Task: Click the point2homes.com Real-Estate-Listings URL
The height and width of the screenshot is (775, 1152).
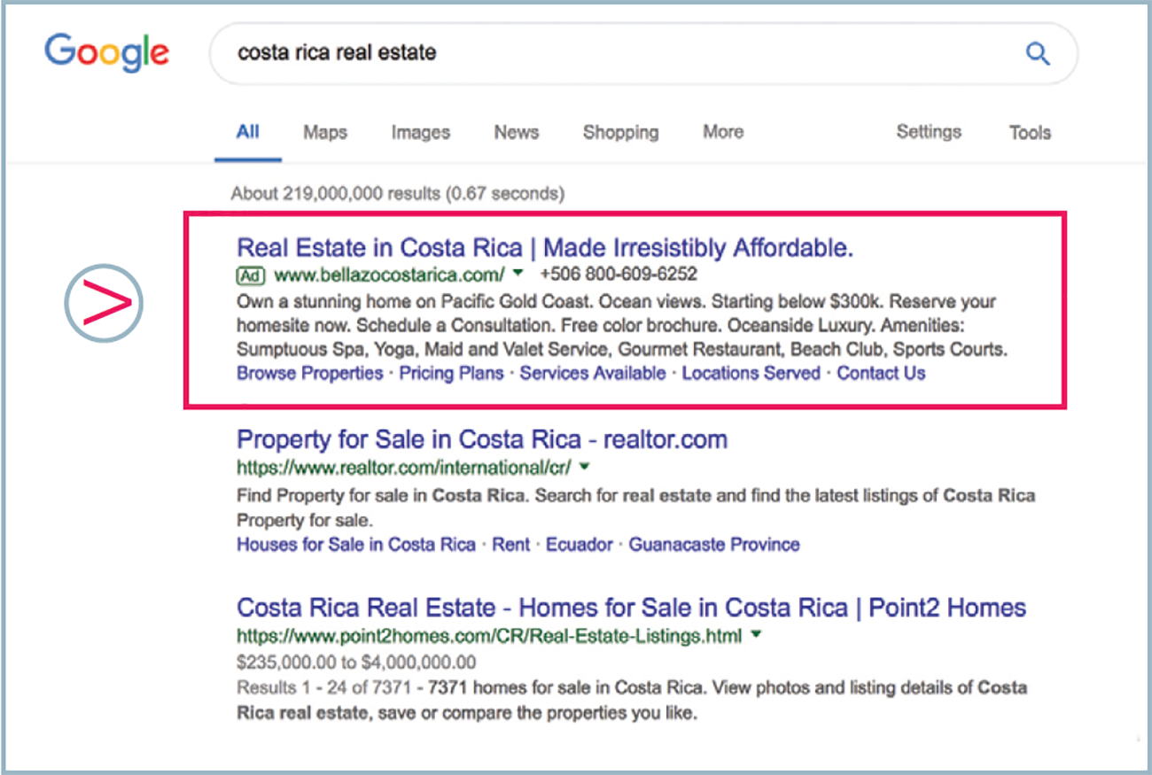Action: 490,636
